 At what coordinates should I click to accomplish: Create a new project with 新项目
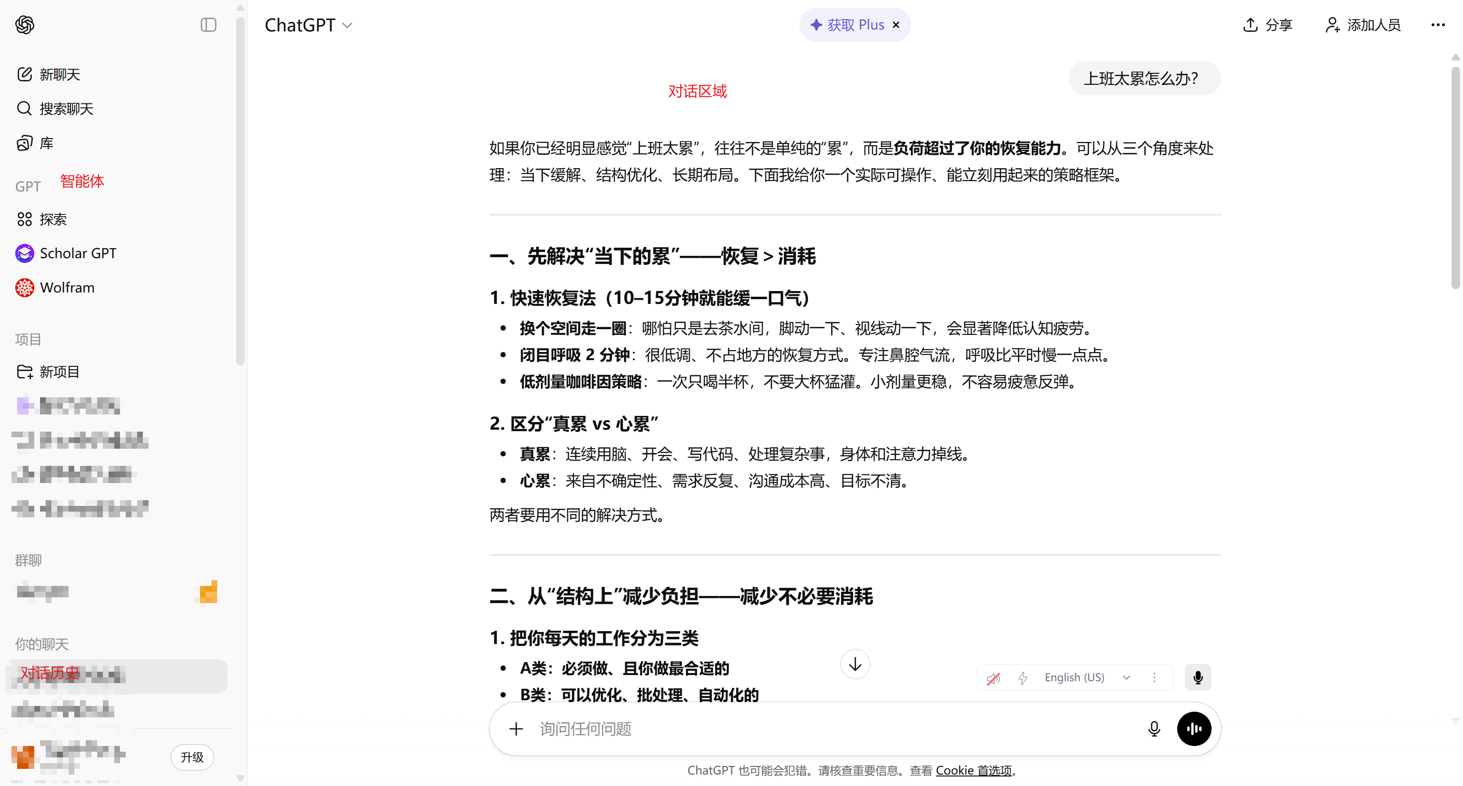60,372
